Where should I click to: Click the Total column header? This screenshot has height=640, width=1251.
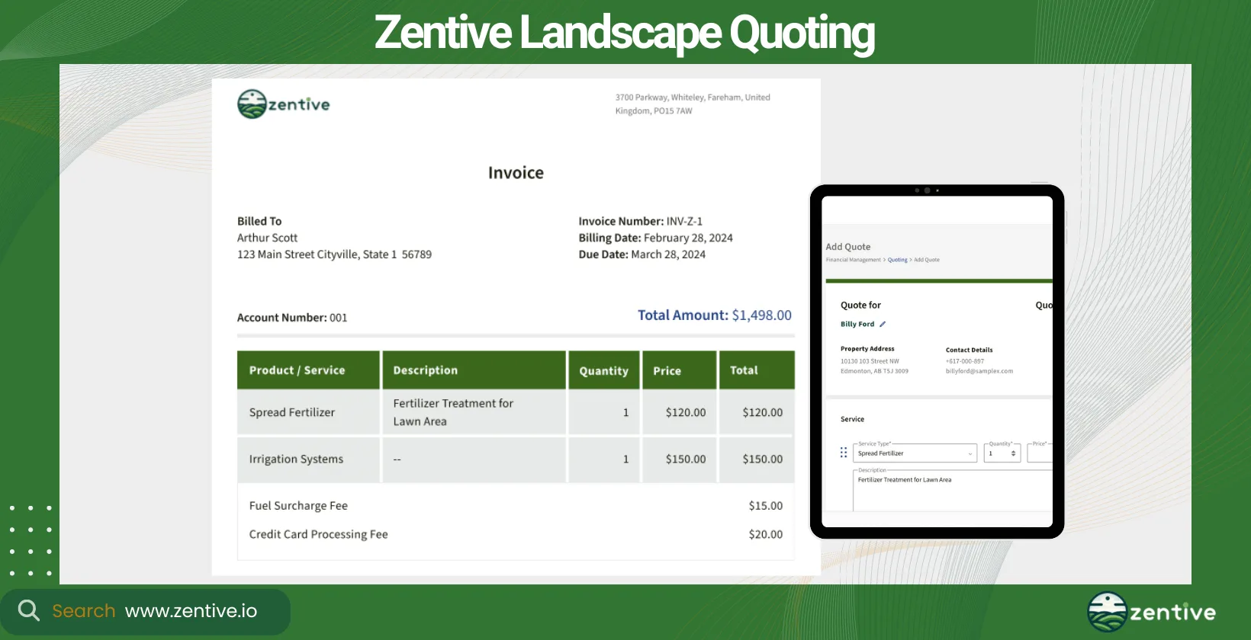pos(757,370)
